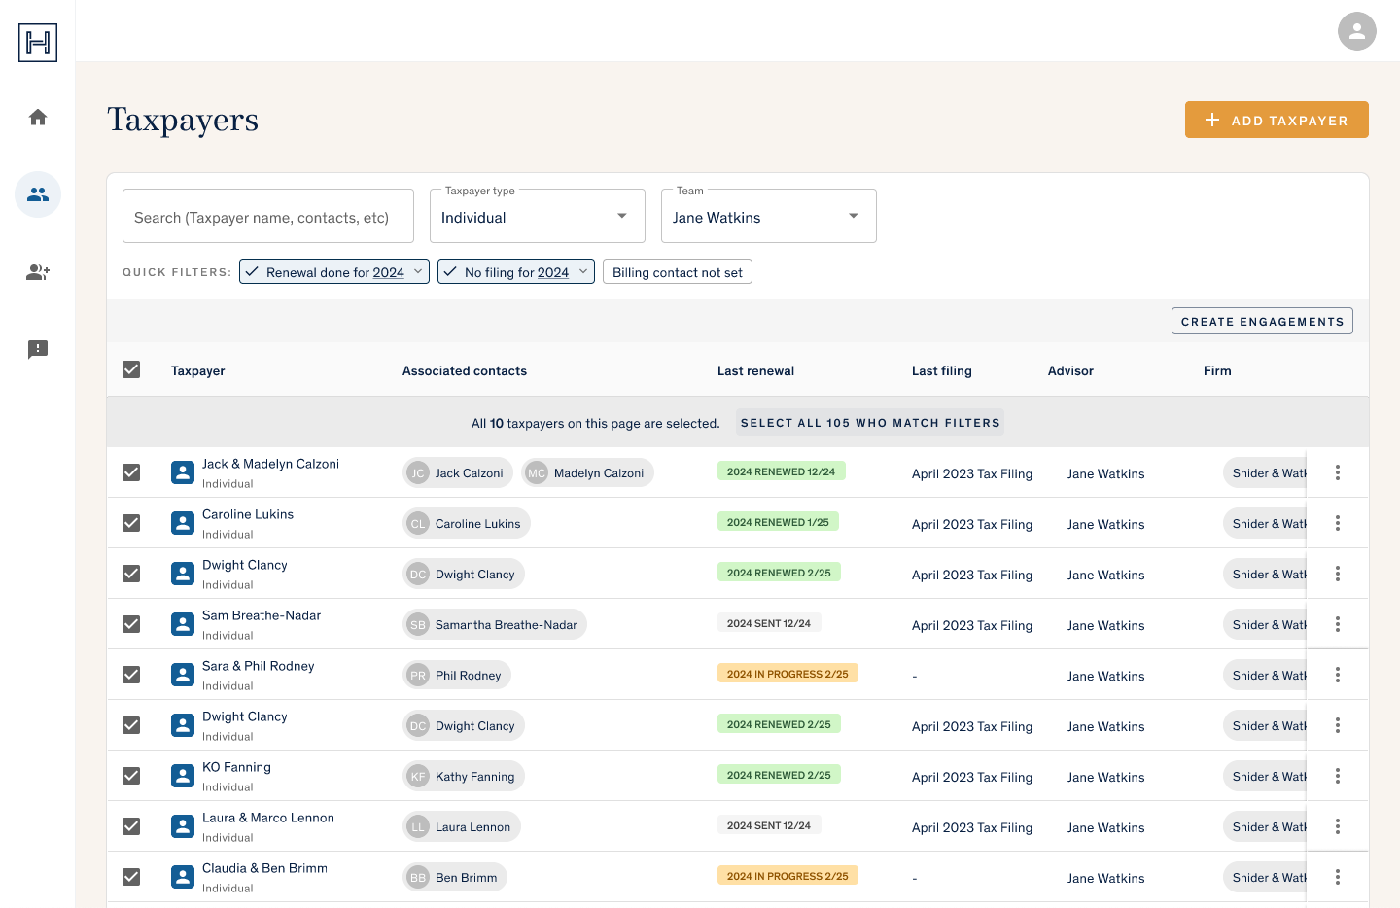Click the Add Taxpayer button
The height and width of the screenshot is (908, 1400).
pos(1277,120)
